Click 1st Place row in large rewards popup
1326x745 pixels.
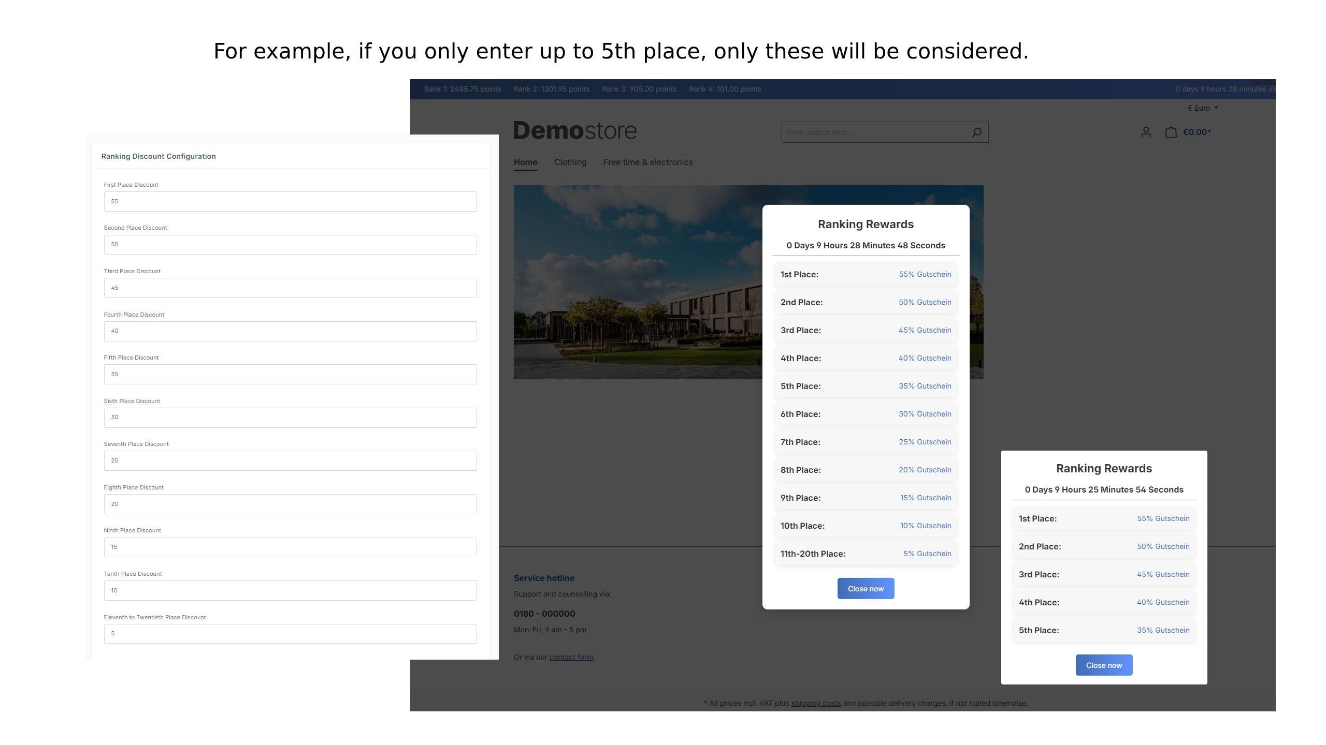pos(866,274)
